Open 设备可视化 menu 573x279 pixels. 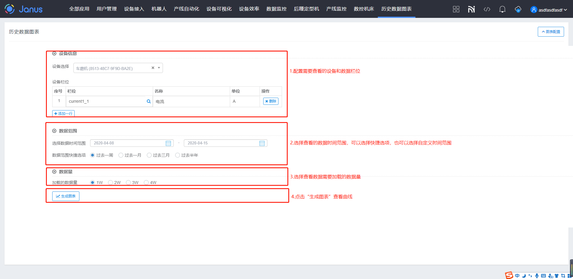pos(219,9)
